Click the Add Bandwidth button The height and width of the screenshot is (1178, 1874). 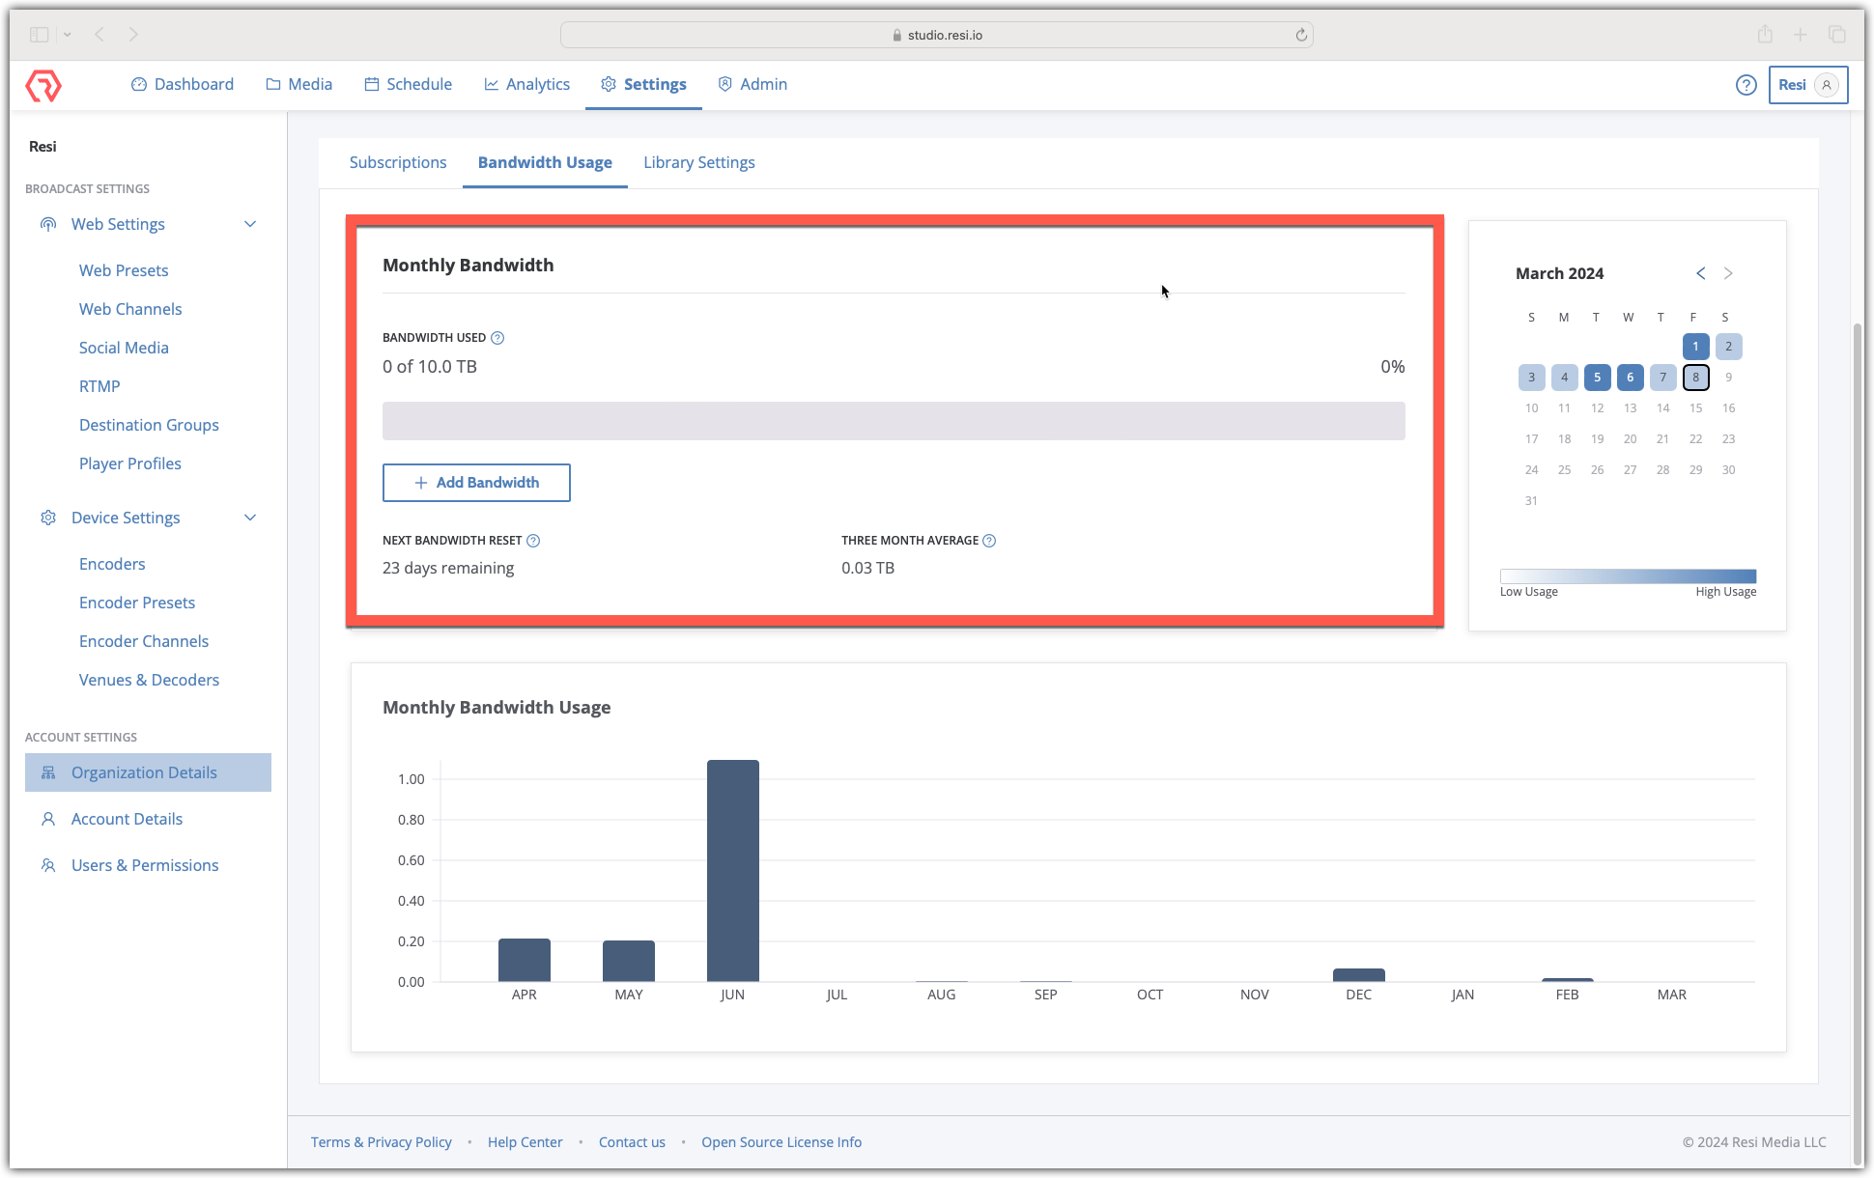tap(476, 483)
